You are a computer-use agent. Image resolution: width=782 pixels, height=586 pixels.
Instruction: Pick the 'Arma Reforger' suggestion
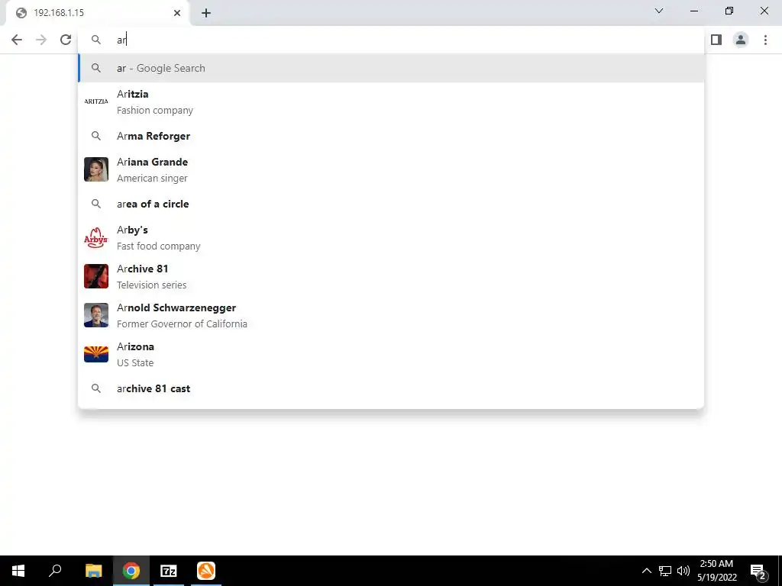pyautogui.click(x=391, y=136)
